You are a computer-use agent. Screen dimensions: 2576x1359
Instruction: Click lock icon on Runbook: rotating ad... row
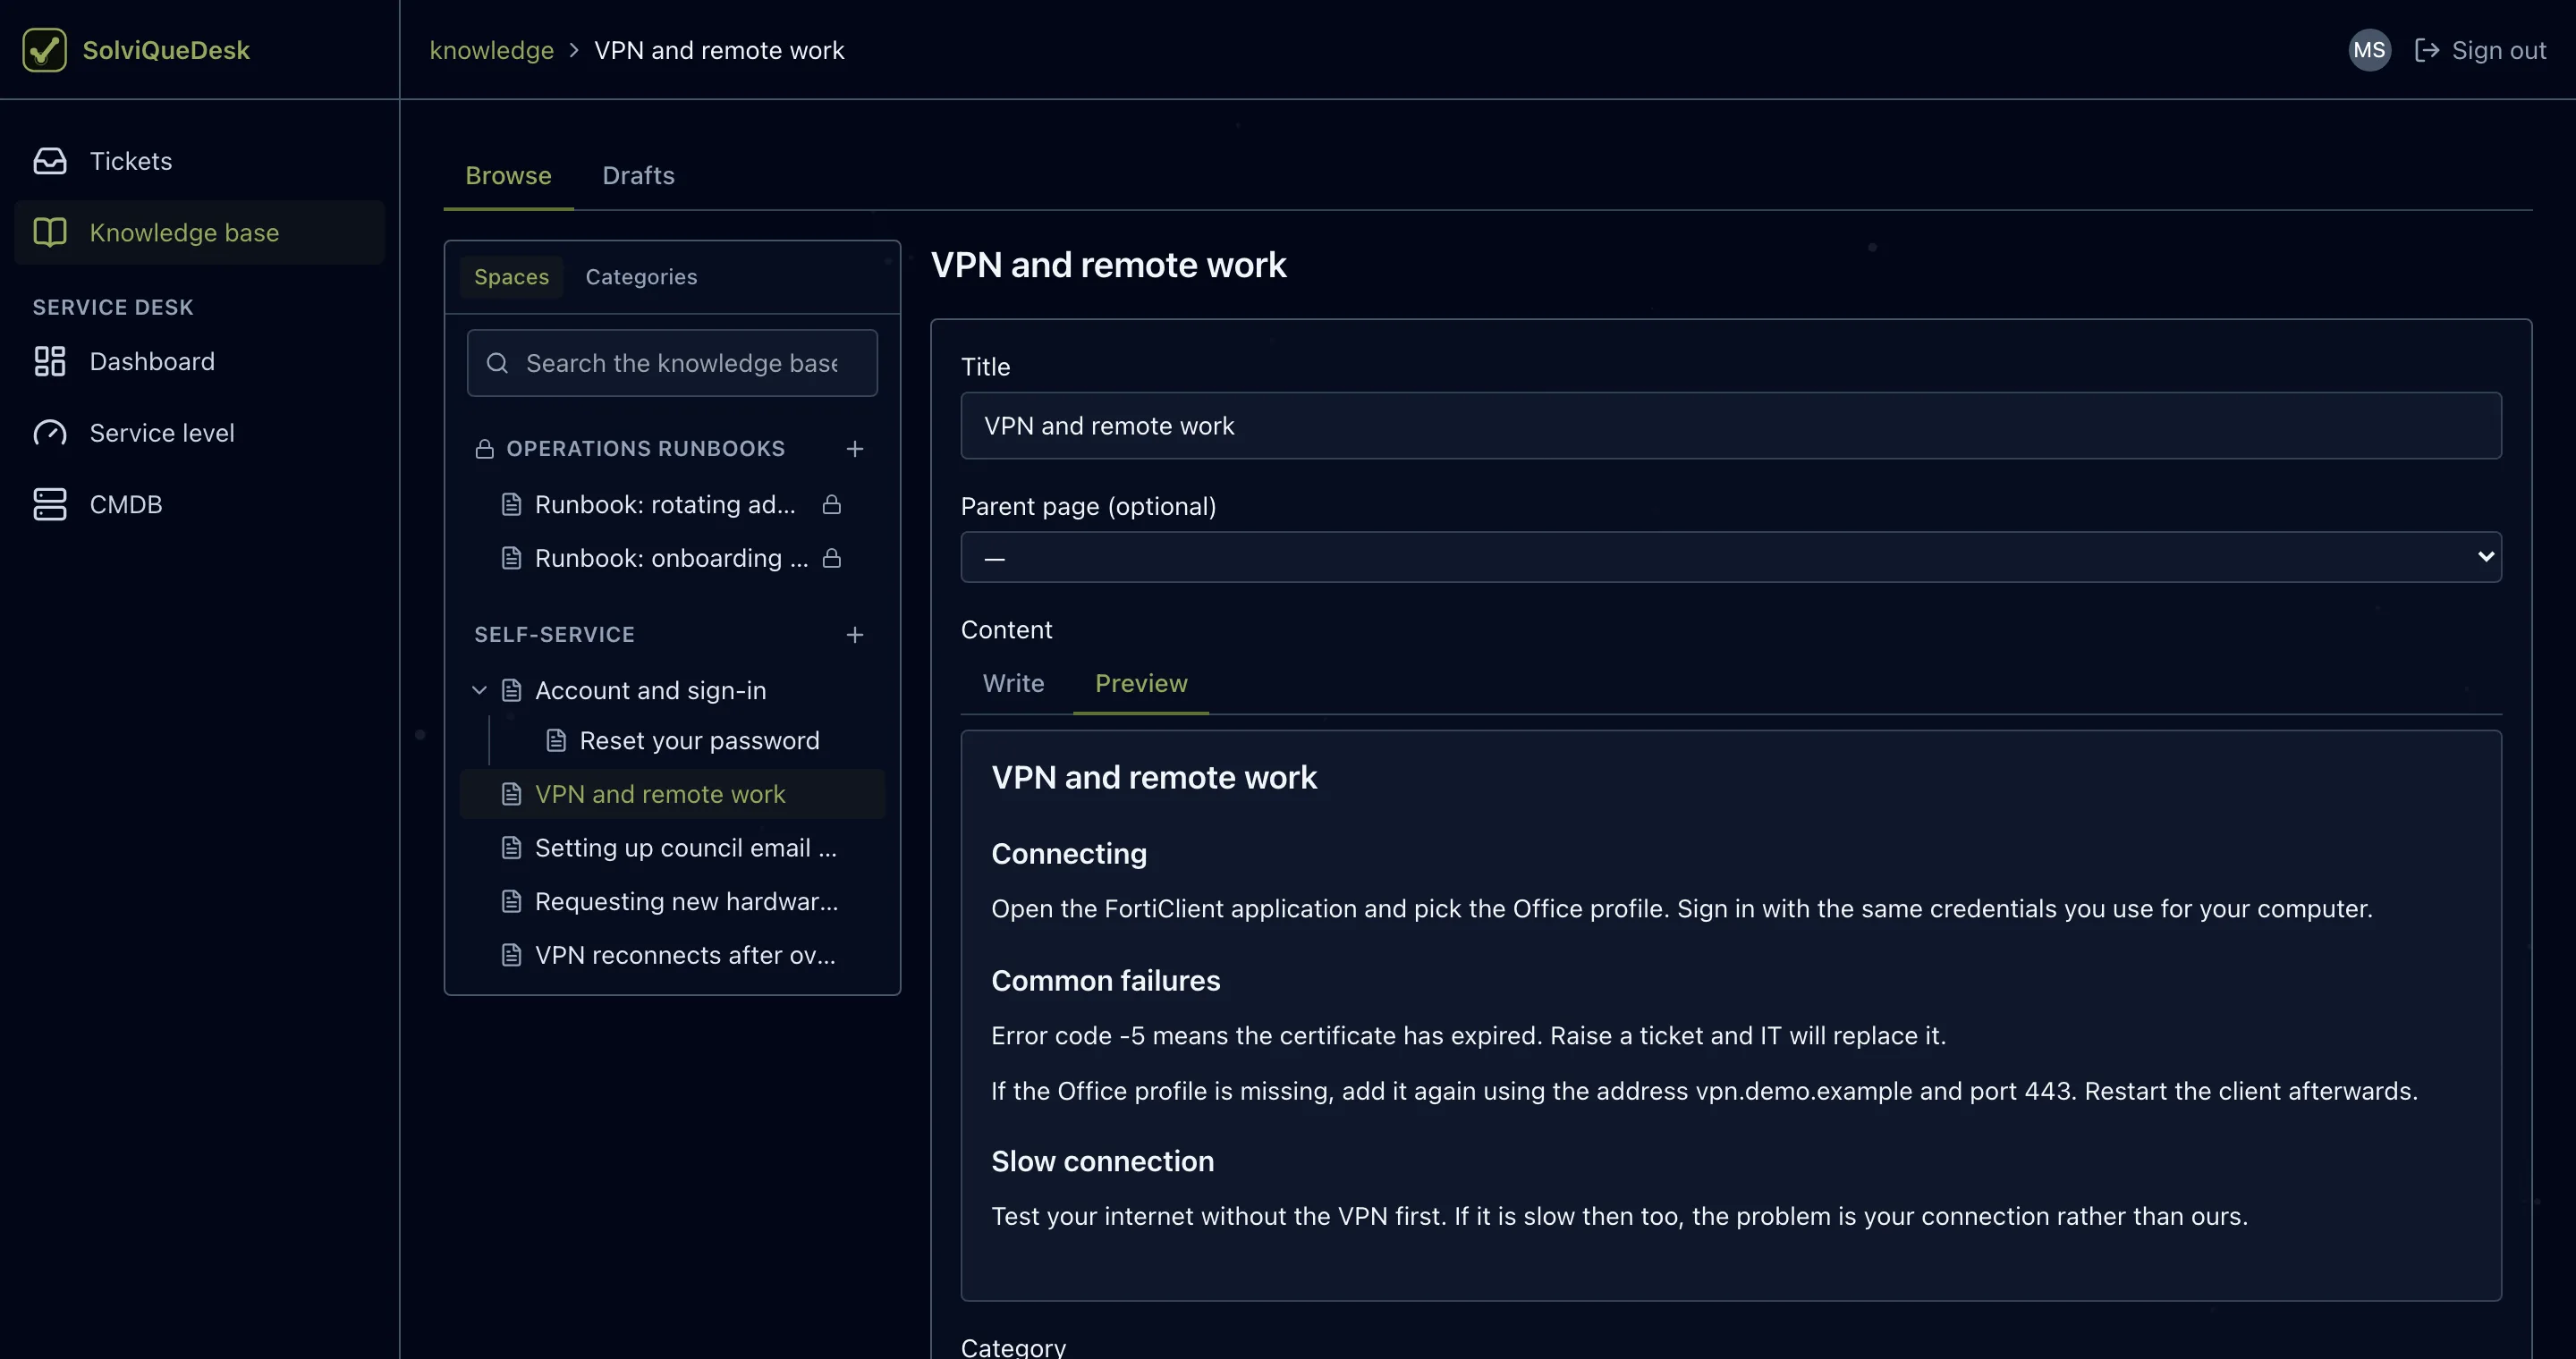point(832,504)
